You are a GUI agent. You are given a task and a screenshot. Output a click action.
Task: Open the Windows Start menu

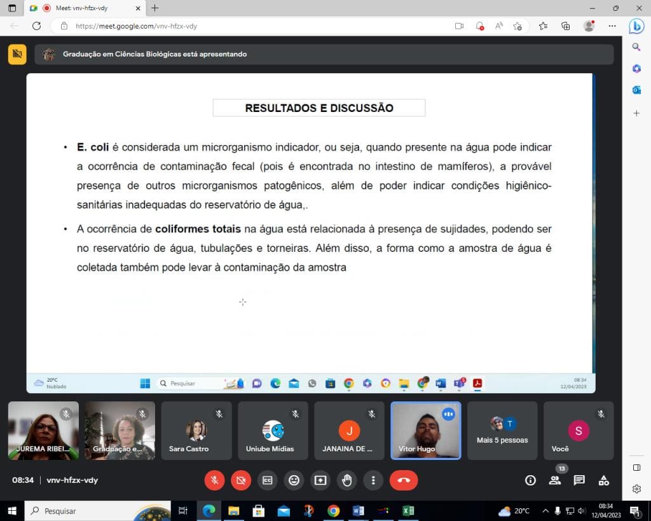point(12,511)
